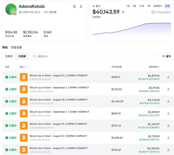Toggle to 已结束 positions

[22, 56]
